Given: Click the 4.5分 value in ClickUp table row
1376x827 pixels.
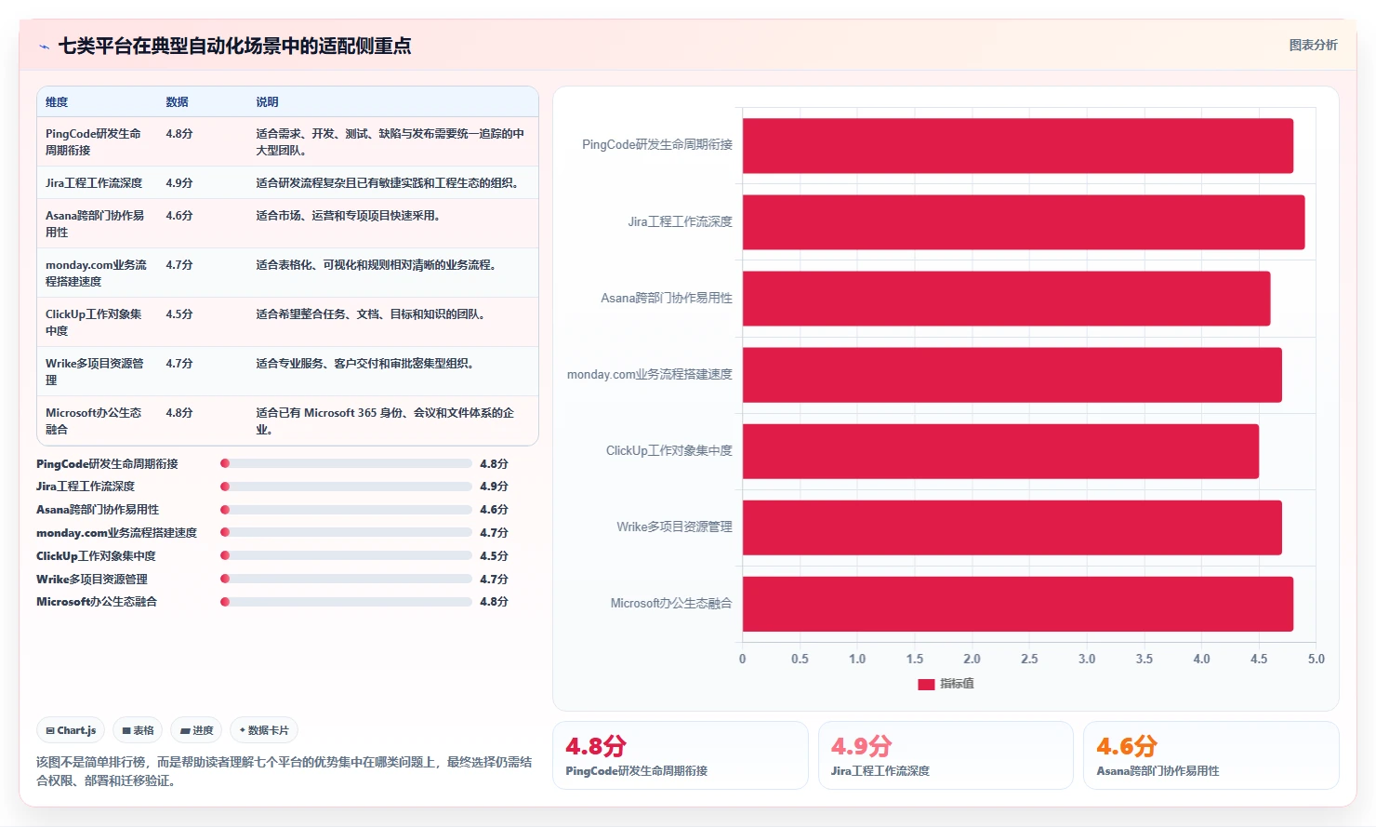Looking at the screenshot, I should pyautogui.click(x=179, y=314).
